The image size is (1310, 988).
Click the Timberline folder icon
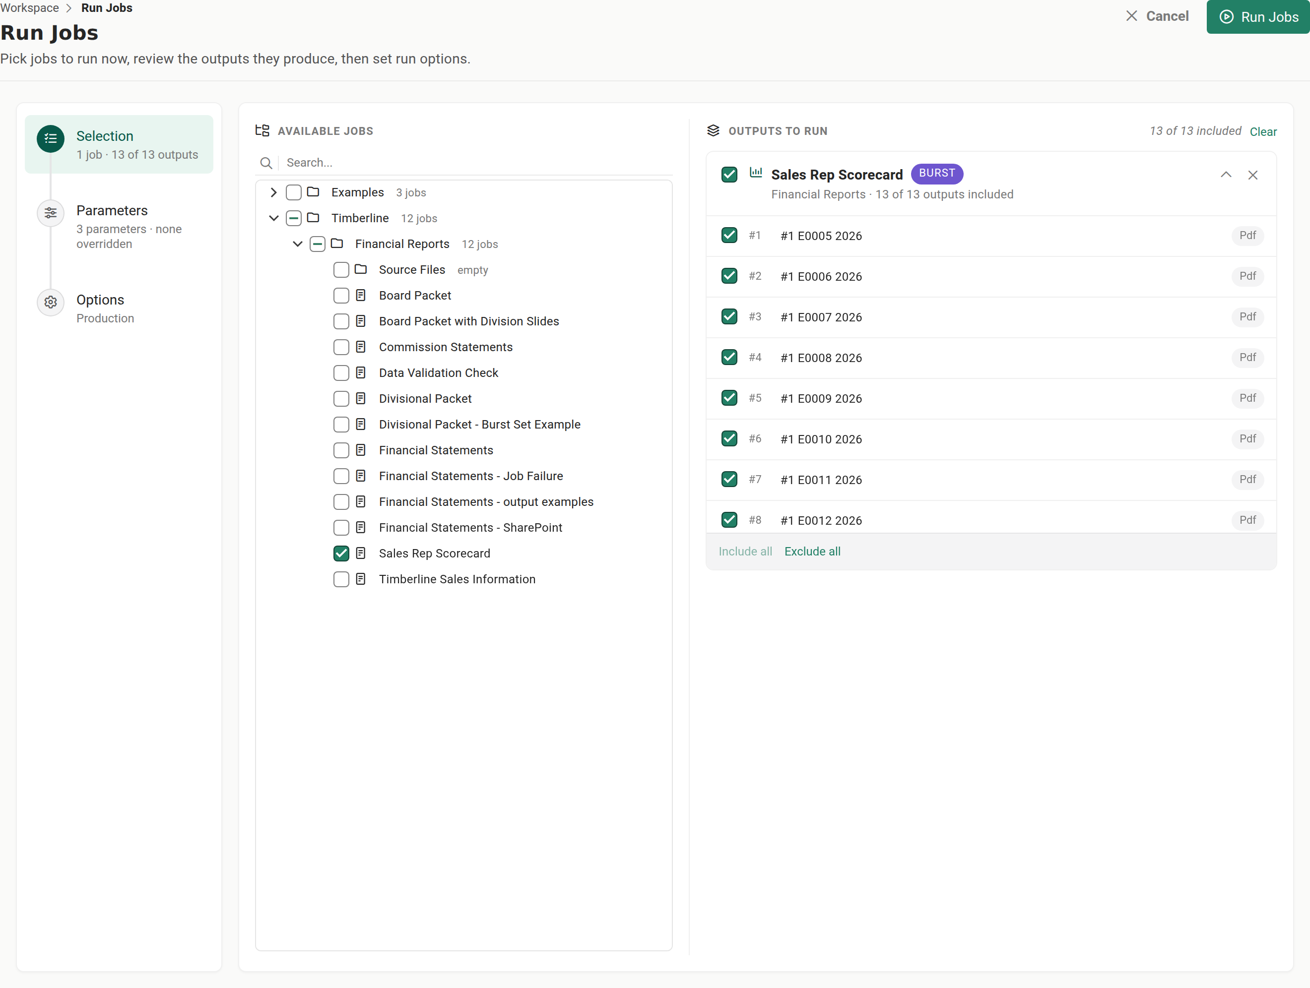[x=313, y=218]
